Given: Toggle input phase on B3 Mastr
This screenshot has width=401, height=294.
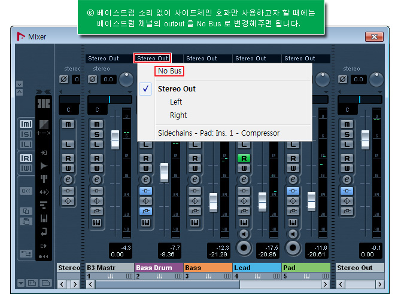Looking at the screenshot, I should 93,79.
